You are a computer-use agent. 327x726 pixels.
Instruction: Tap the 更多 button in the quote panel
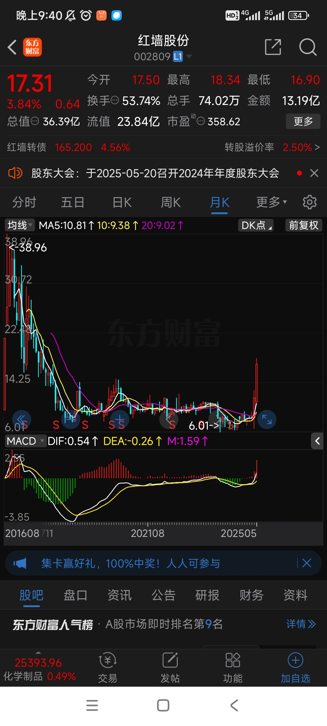[x=303, y=121]
